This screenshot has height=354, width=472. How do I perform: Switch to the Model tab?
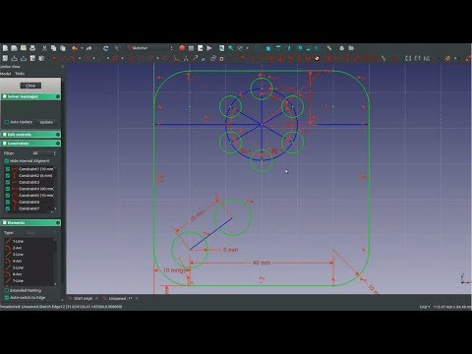click(5, 74)
